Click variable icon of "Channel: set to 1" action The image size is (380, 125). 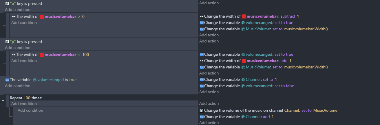pos(202,80)
